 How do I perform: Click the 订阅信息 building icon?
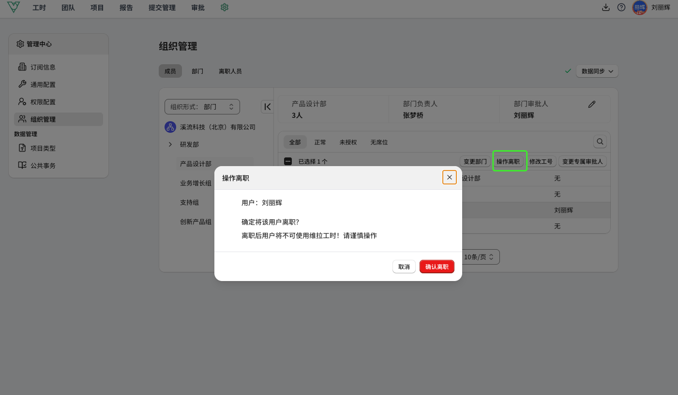tap(22, 67)
